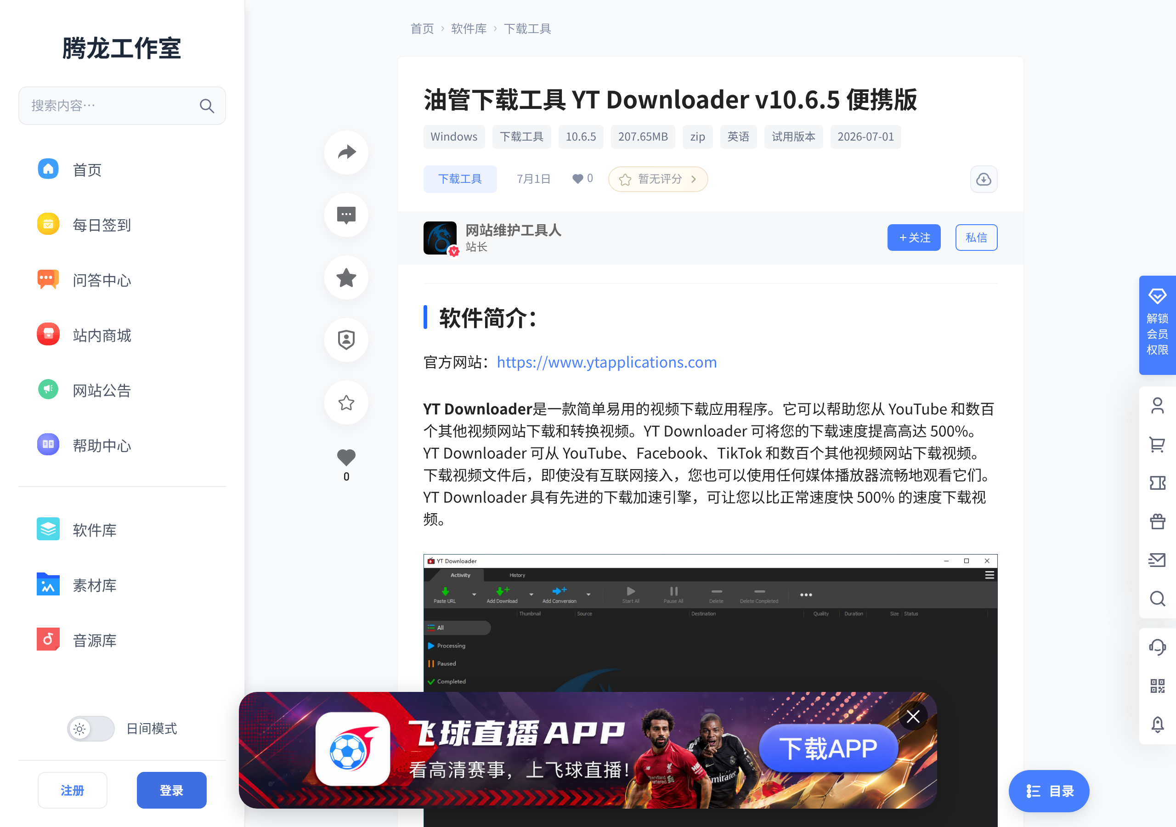Viewport: 1176px width, 827px height.
Task: Follow the author with +关注 button
Action: point(914,237)
